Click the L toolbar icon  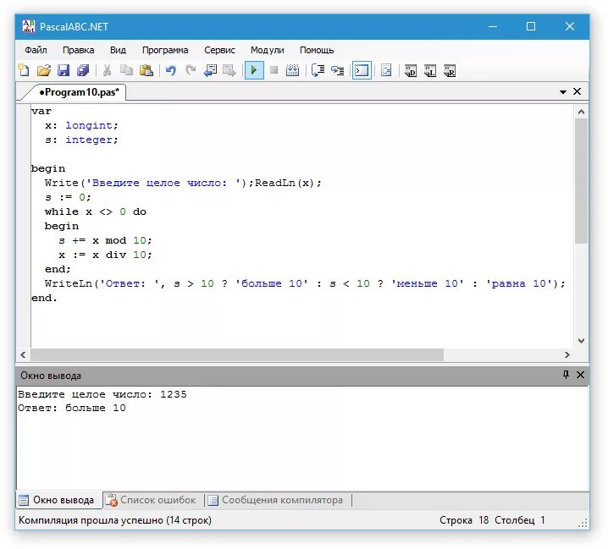point(430,71)
